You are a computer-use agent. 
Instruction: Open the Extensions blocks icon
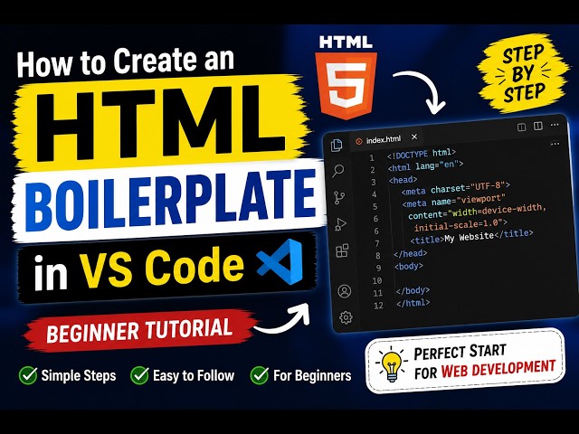[x=342, y=250]
